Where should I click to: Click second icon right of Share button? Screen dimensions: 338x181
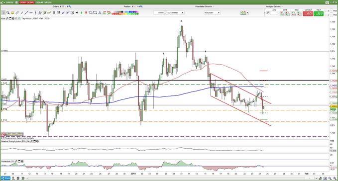(18, 178)
